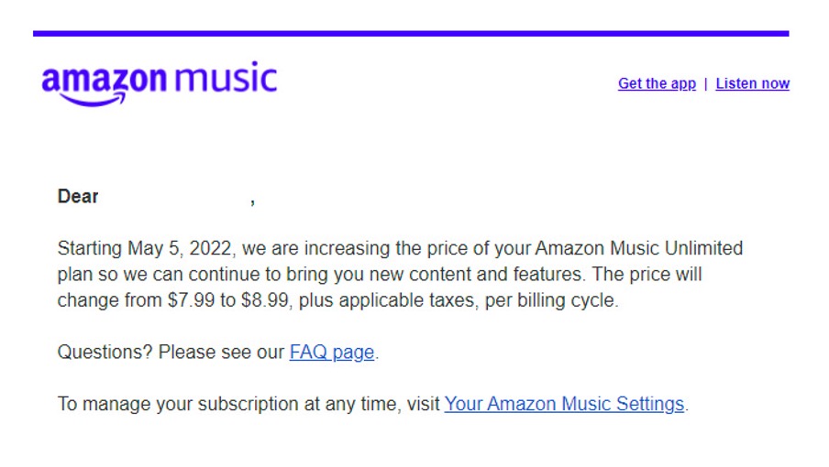Click the 'Dear' greeting text

[78, 196]
